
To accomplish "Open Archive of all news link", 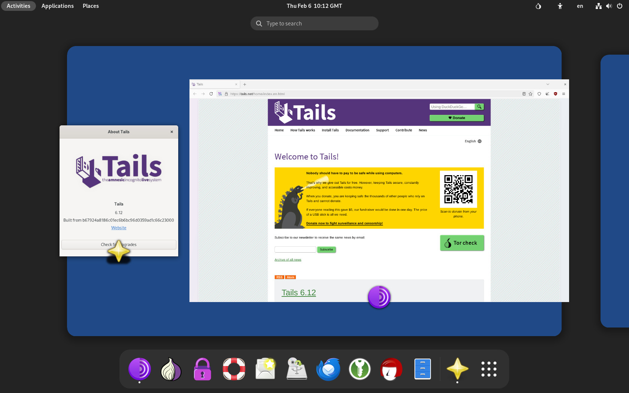I will click(288, 260).
